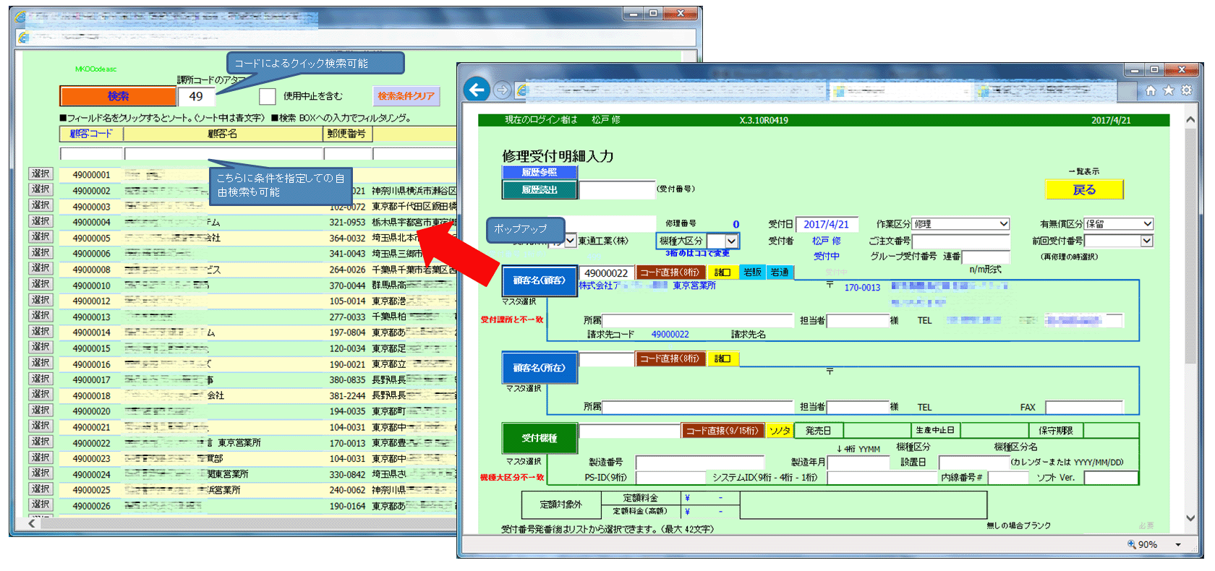
Task: Click the FAX input field in location section
Action: point(1084,407)
